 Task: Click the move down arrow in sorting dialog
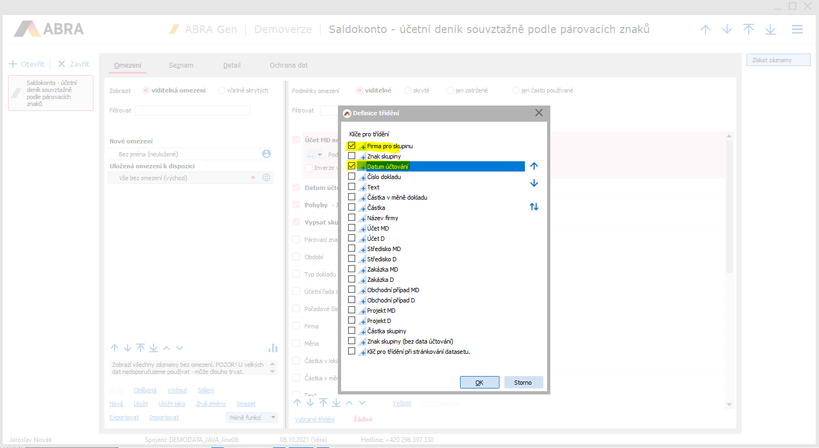(534, 183)
